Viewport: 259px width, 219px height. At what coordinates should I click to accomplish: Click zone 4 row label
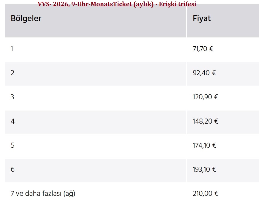click(12, 121)
